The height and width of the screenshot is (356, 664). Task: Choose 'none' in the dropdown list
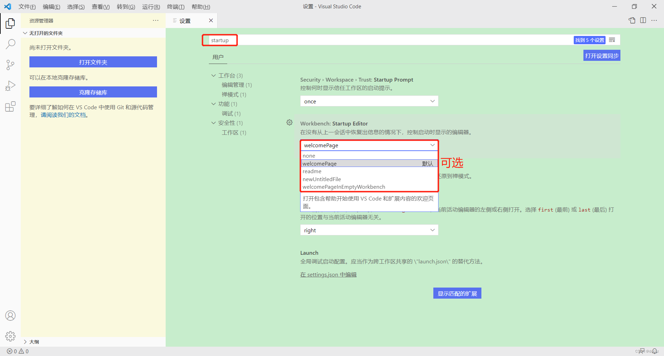coord(369,156)
